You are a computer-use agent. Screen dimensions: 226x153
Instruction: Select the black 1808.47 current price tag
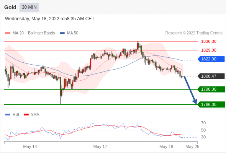211,76
